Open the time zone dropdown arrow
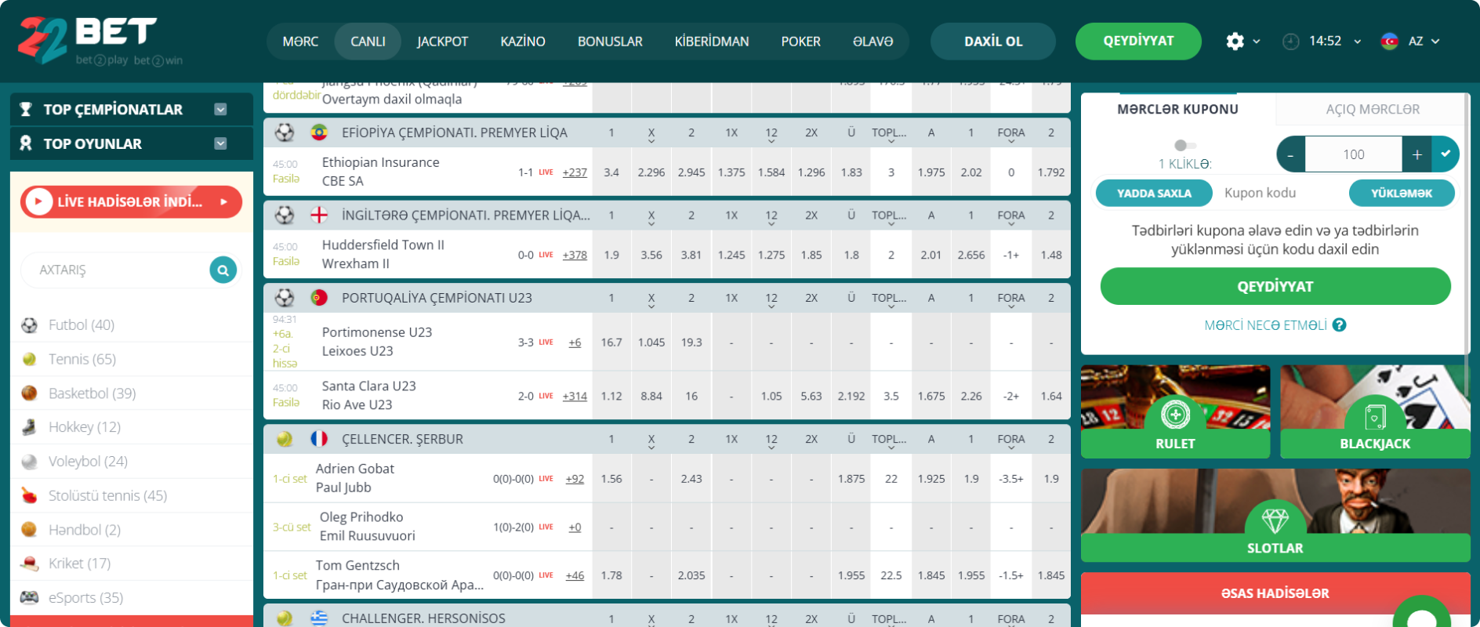This screenshot has width=1480, height=627. pos(1357,42)
